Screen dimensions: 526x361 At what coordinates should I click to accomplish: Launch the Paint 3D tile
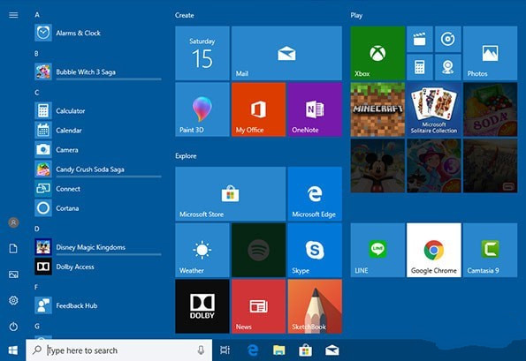coord(202,109)
